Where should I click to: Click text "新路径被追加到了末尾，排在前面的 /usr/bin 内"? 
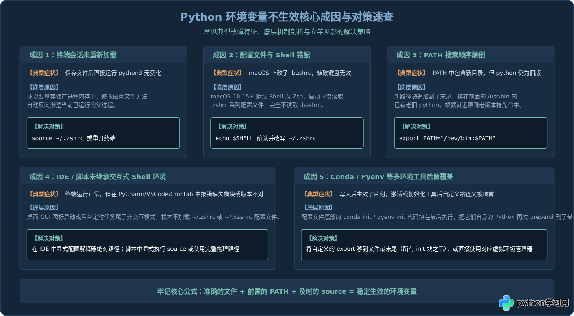pos(456,96)
